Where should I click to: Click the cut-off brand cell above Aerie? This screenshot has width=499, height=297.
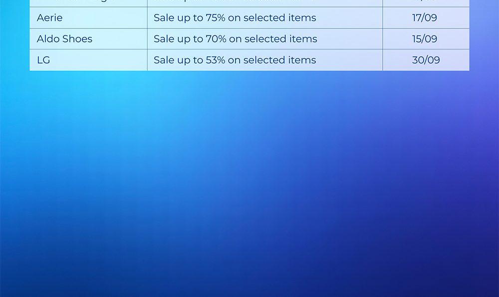pos(88,2)
